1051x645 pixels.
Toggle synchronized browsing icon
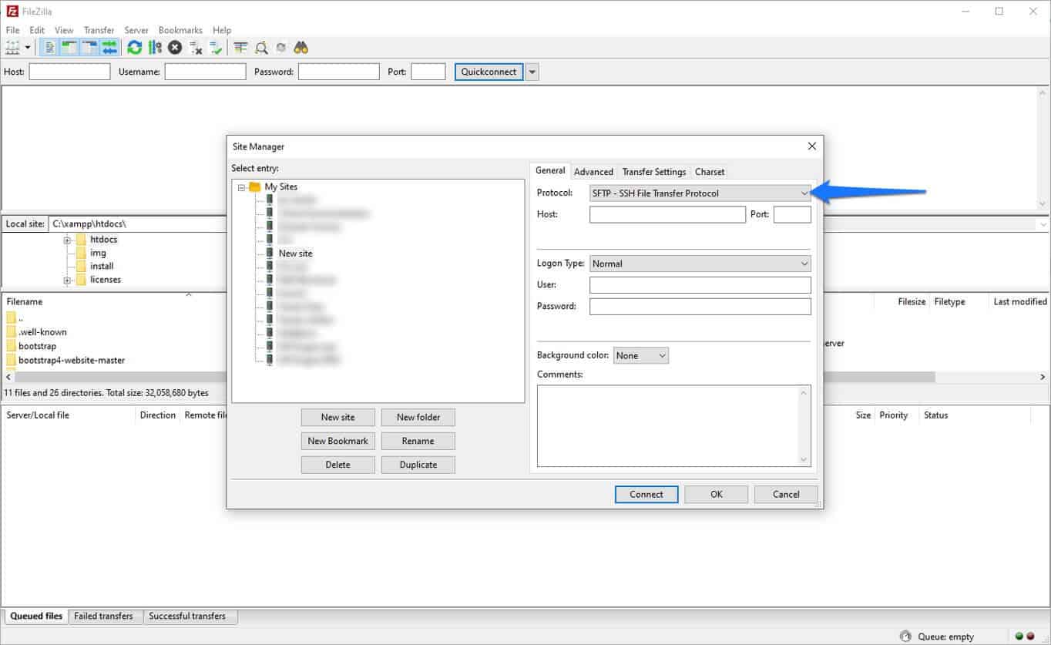tap(281, 48)
